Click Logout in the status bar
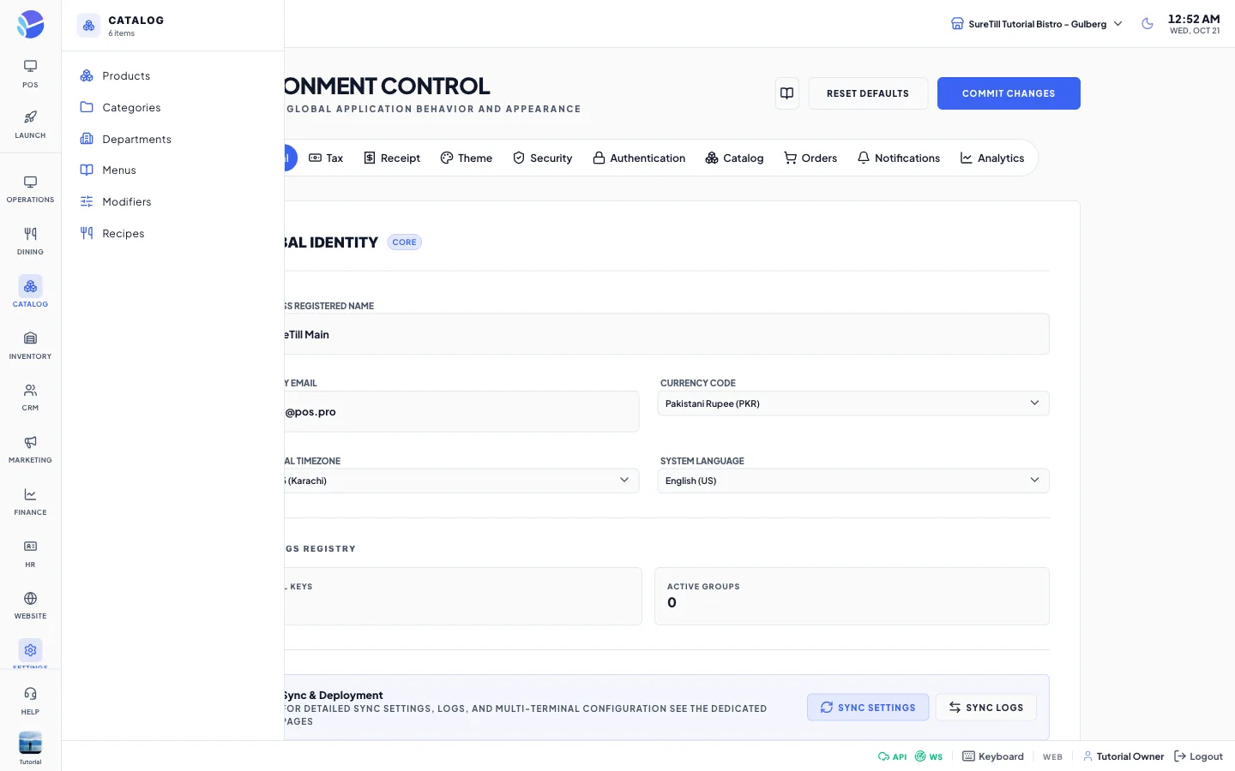 (1198, 756)
